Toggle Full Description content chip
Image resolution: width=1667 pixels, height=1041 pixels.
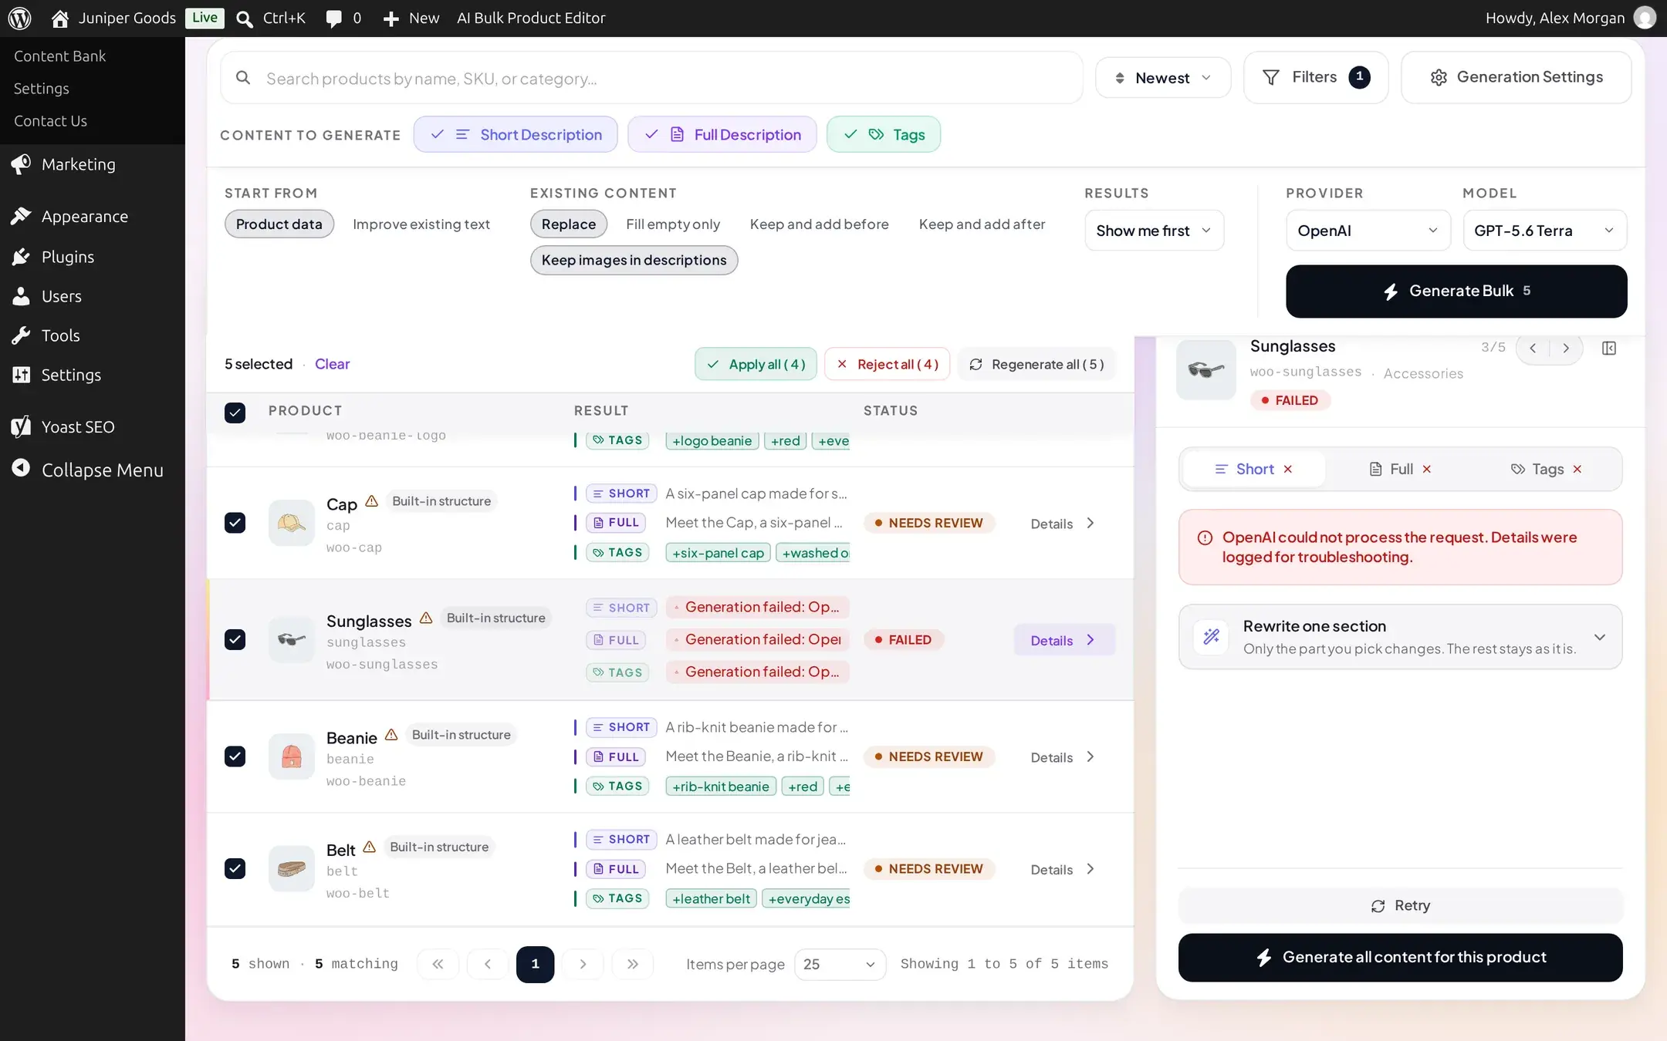tap(722, 134)
